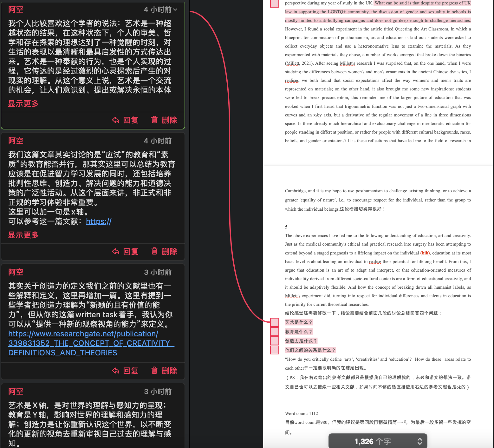Click the comment marker beside 他们之间的关系是什么？
The width and height of the screenshot is (494, 448).
pos(275,350)
